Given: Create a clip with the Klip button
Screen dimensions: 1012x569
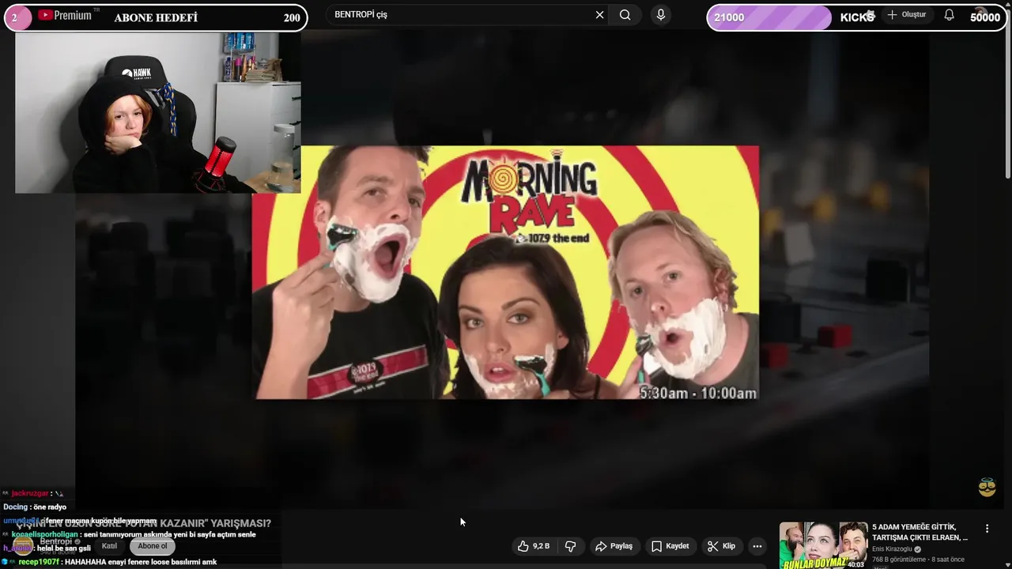Looking at the screenshot, I should click(721, 546).
